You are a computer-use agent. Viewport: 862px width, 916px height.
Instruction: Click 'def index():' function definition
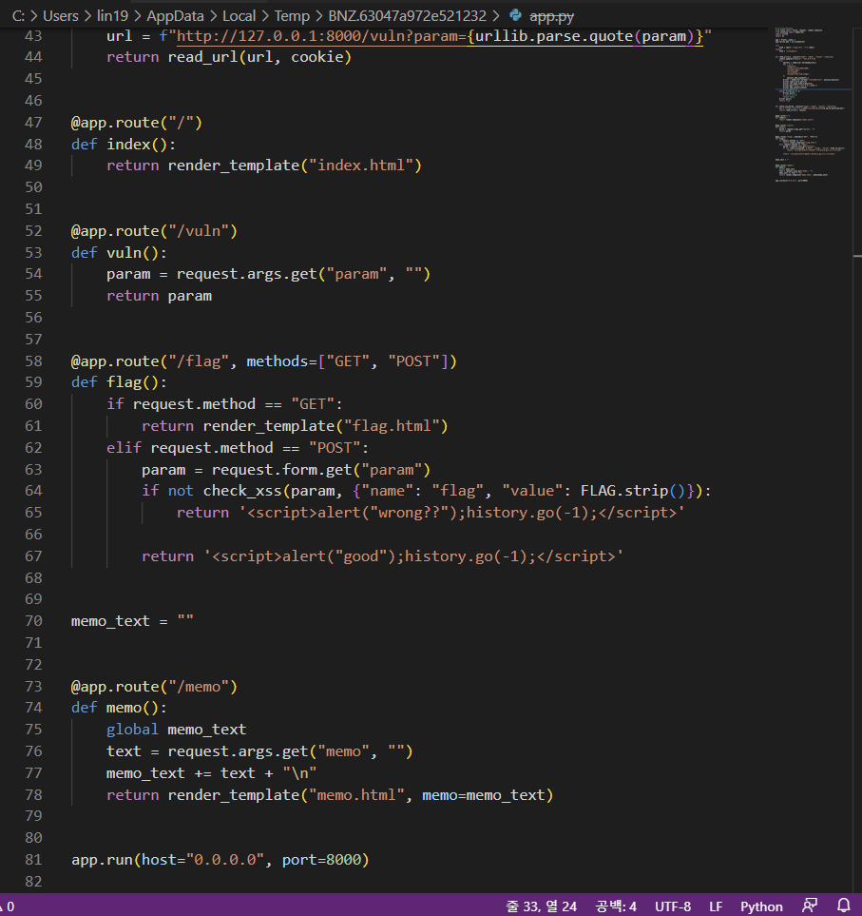(124, 145)
